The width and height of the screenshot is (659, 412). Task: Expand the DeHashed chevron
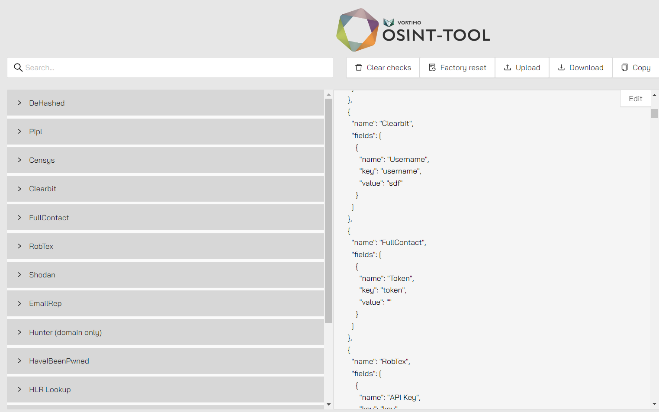19,103
